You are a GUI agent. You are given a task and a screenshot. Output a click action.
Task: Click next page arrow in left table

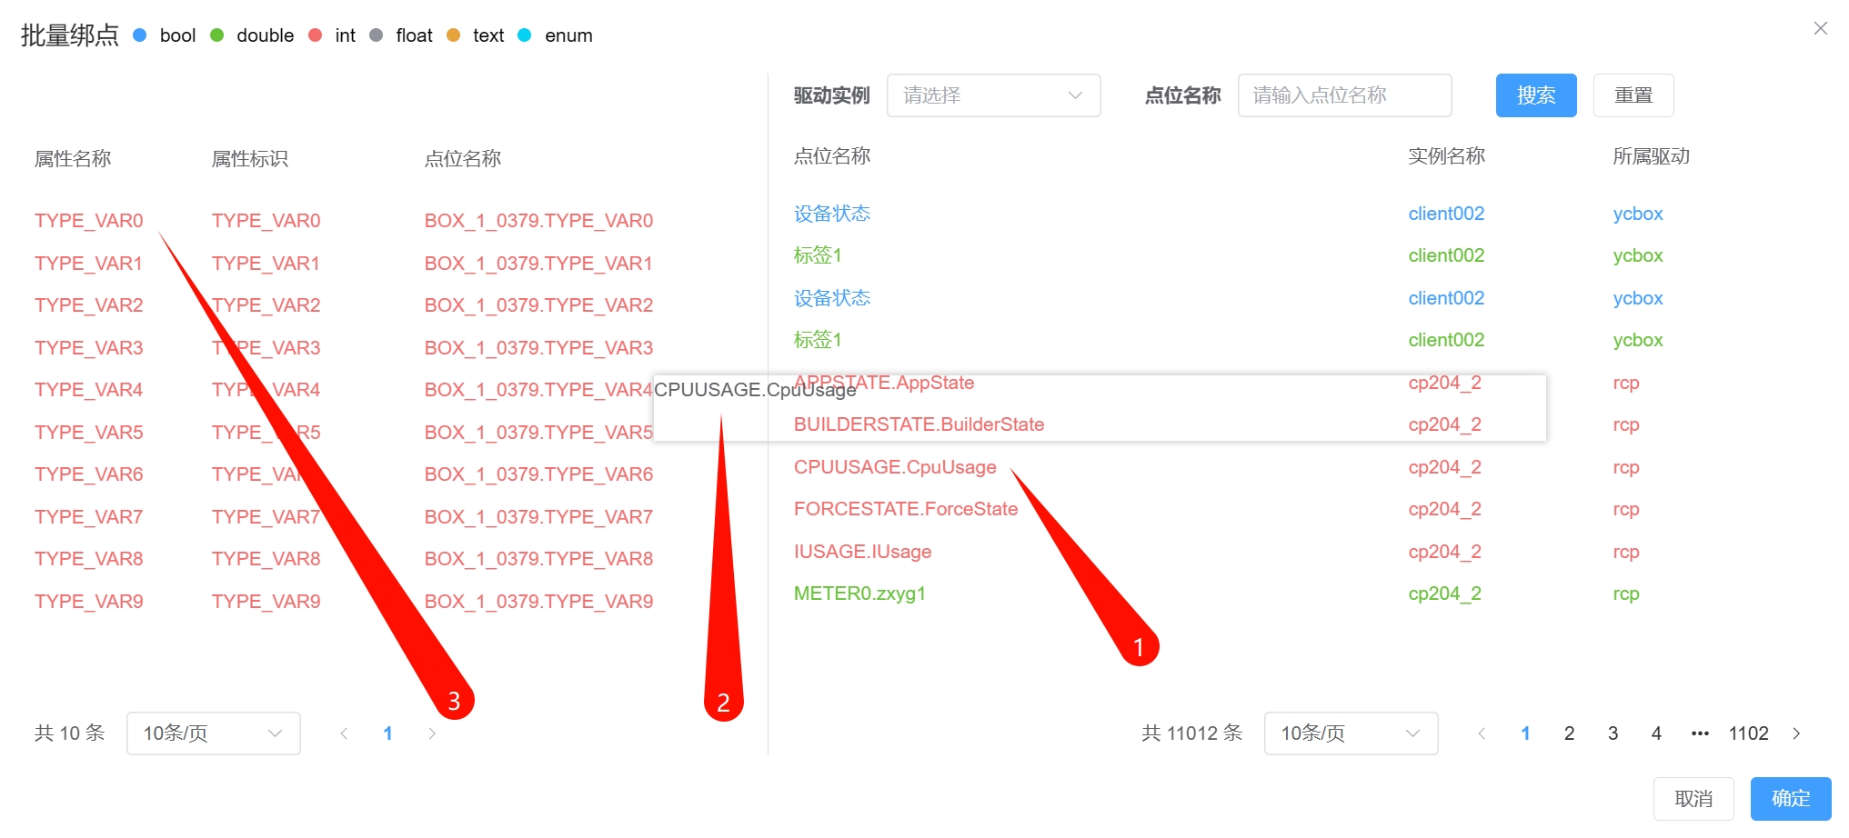[x=432, y=733]
